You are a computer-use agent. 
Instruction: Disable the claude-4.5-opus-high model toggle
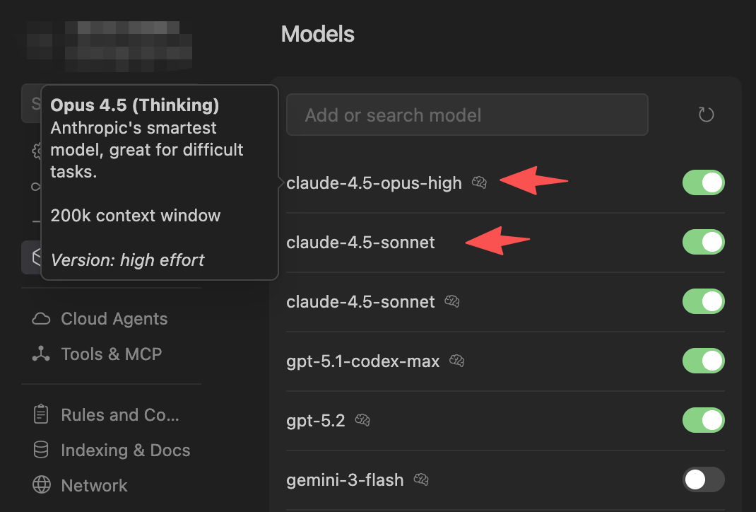pos(703,182)
